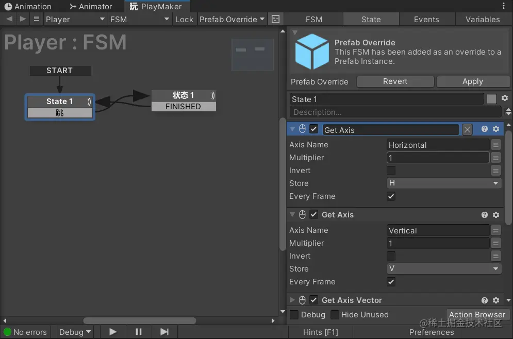Screen dimensions: 513x339
Task: Step one frame with the step button
Action: (164, 332)
